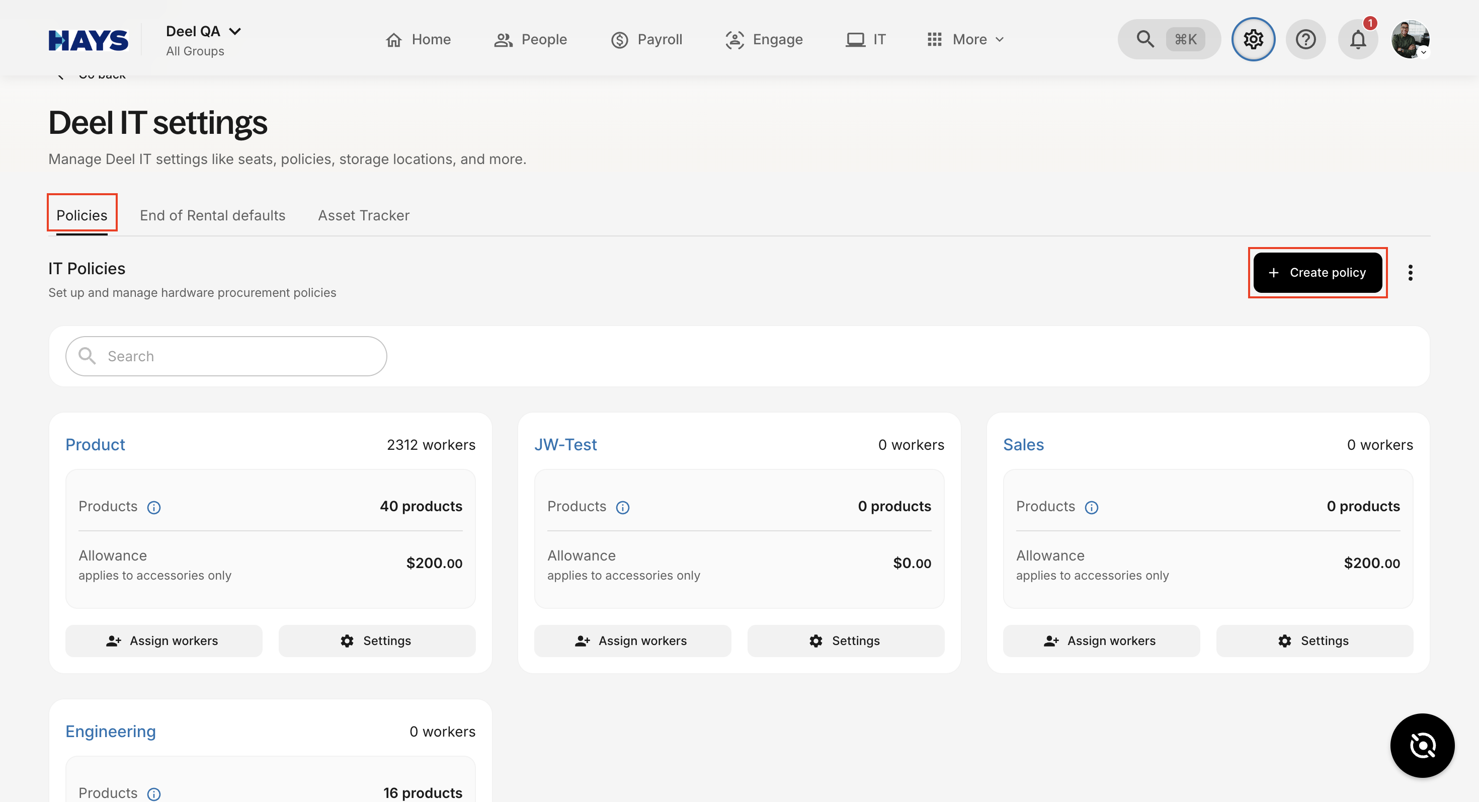
Task: Click '40 products' on Product card
Action: pos(421,506)
